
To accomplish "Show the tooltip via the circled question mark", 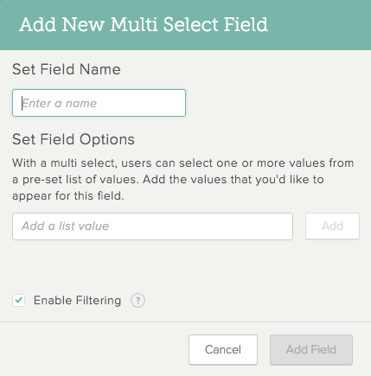I will click(x=138, y=301).
